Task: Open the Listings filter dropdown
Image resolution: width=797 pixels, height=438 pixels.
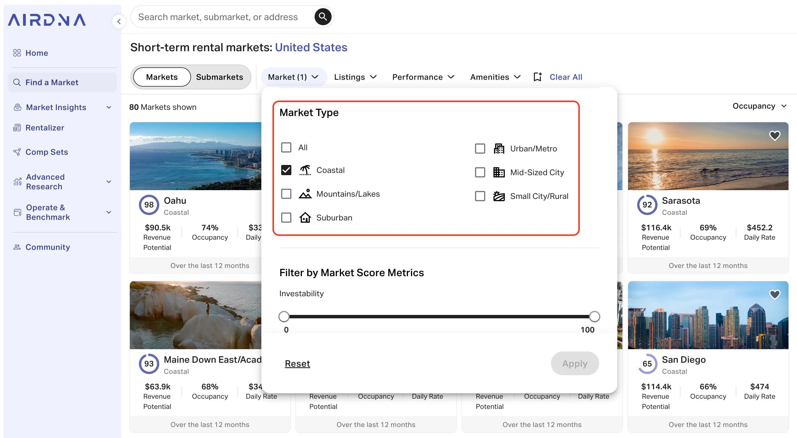Action: pos(355,77)
